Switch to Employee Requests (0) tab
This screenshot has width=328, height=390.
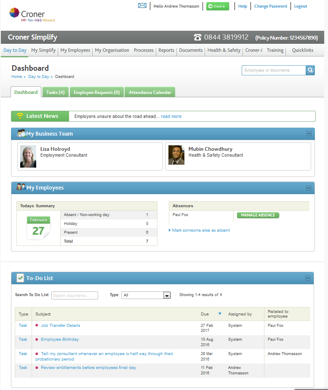tap(97, 92)
